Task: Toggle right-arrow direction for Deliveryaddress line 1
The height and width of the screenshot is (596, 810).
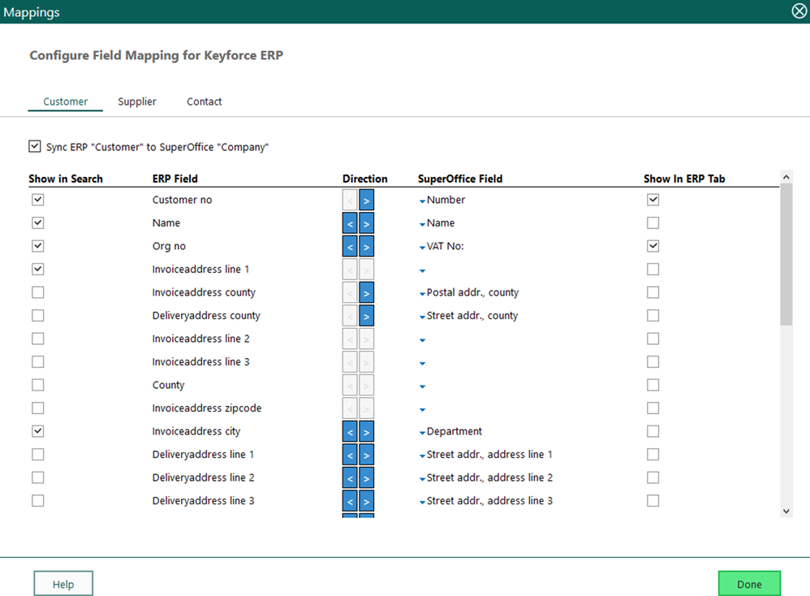Action: (366, 455)
